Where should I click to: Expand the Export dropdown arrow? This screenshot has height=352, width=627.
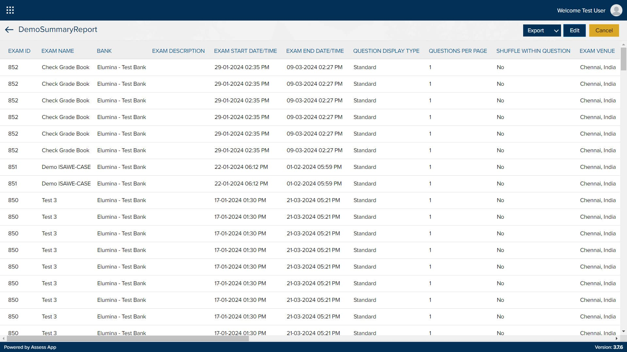[556, 31]
